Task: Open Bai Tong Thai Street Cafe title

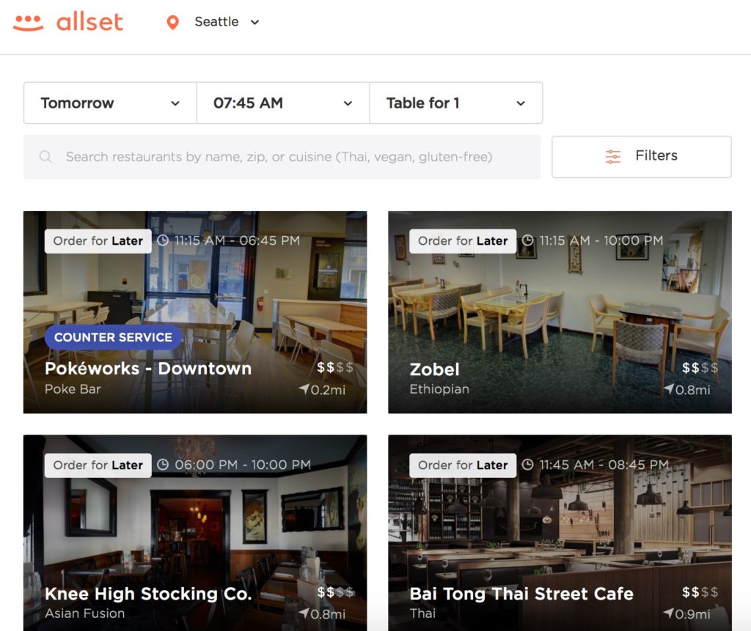Action: [521, 594]
